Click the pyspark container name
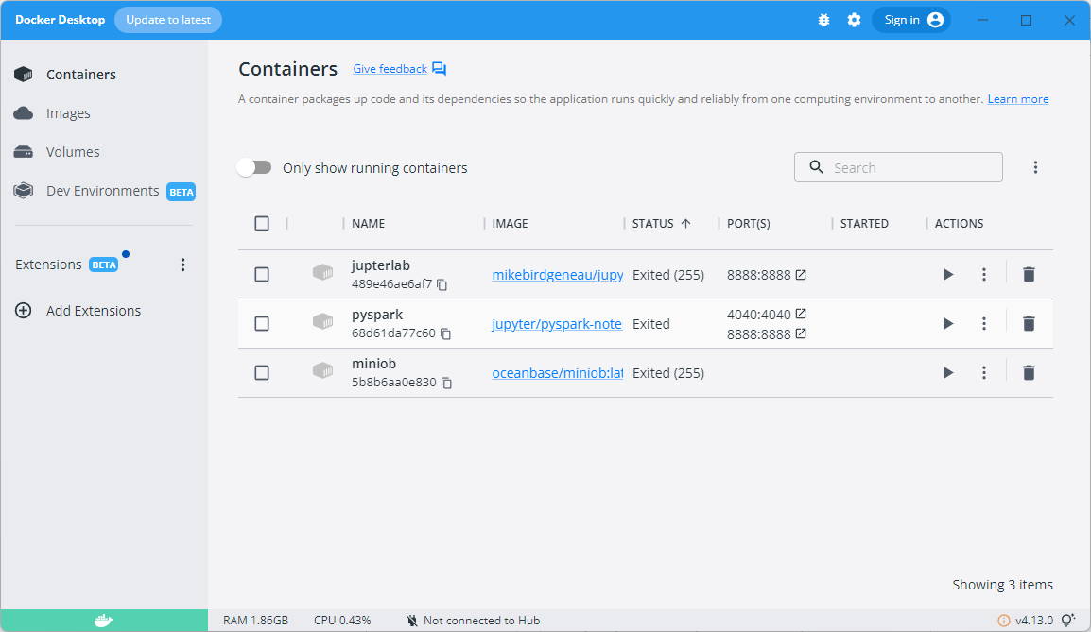 (x=377, y=315)
